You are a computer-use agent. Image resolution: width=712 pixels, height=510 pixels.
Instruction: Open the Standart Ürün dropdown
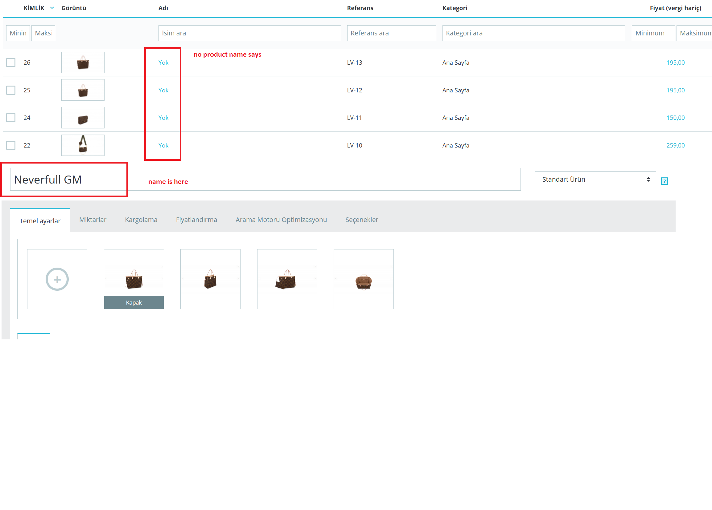pyautogui.click(x=595, y=179)
